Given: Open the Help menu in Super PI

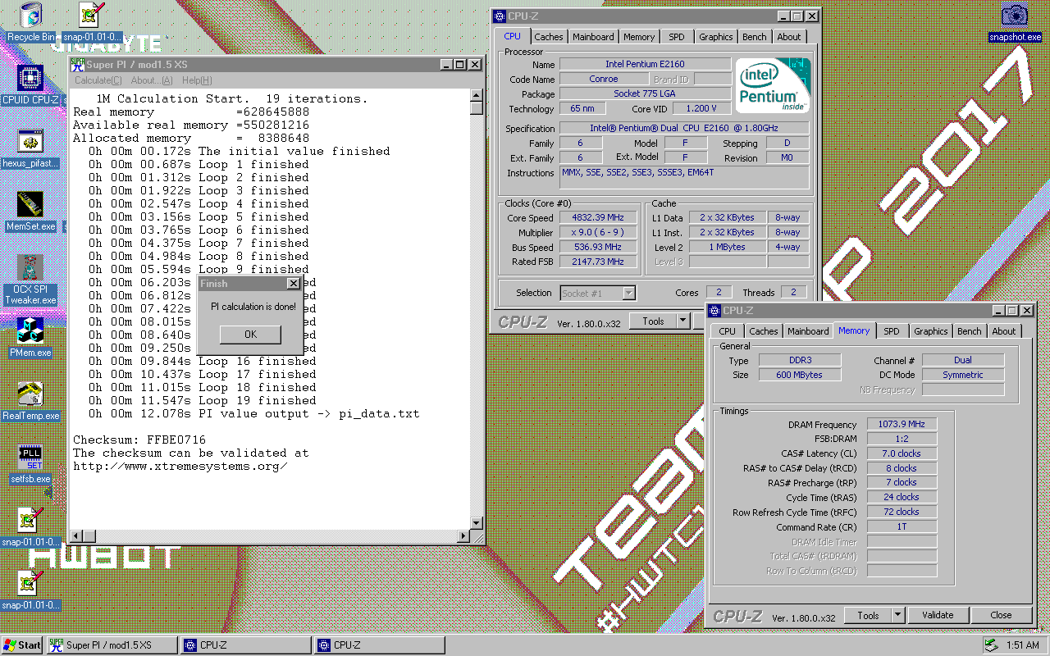Looking at the screenshot, I should (197, 80).
